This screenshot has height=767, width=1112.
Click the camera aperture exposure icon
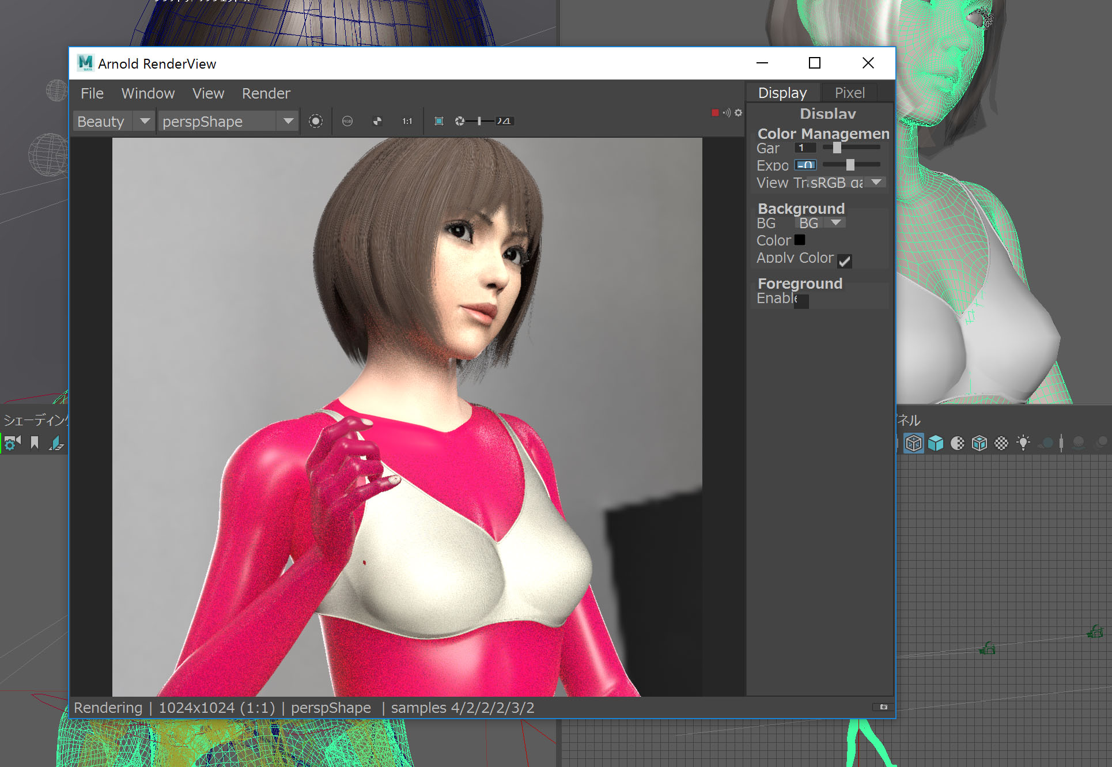coord(460,121)
